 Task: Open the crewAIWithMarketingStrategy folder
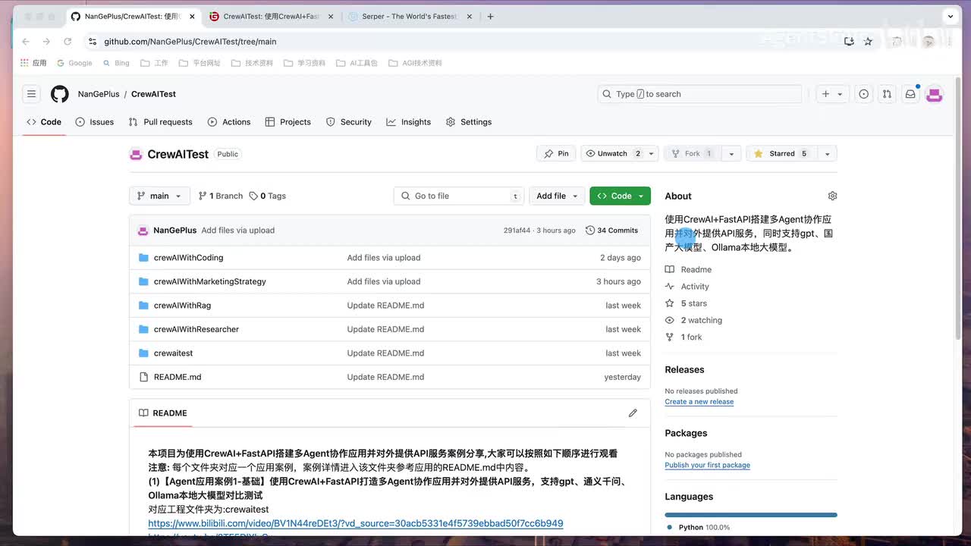(210, 281)
